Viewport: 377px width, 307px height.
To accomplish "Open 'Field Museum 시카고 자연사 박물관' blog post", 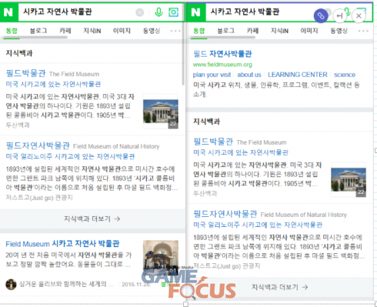I will click(63, 244).
